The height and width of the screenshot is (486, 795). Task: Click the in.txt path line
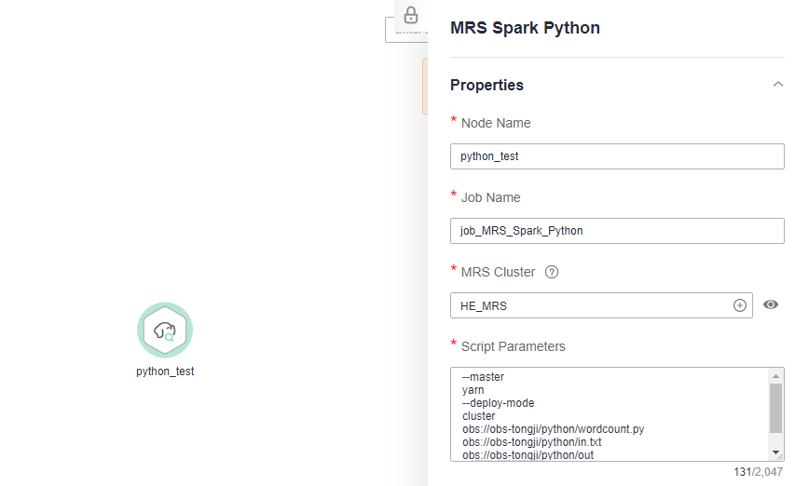(531, 442)
